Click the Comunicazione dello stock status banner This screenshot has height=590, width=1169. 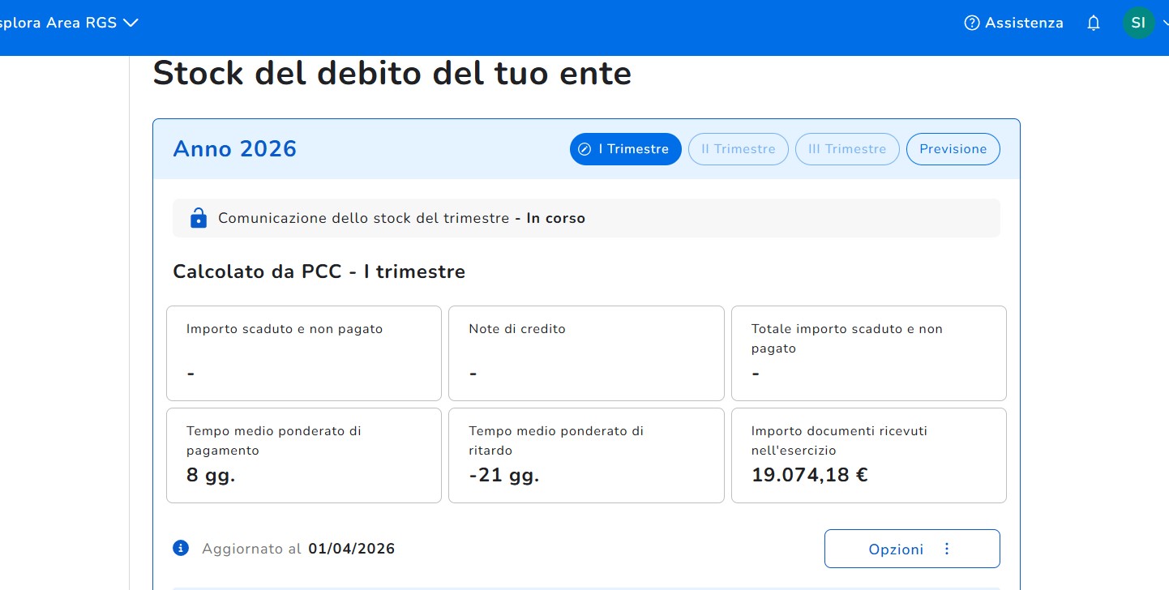tap(585, 218)
